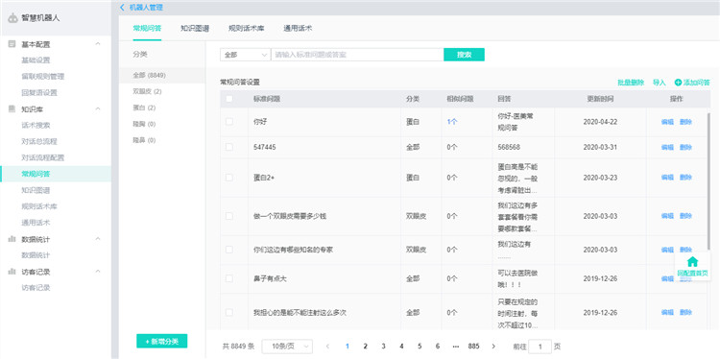720x359 pixels.
Task: Click the ellipsis to jump more pages
Action: tap(455, 347)
